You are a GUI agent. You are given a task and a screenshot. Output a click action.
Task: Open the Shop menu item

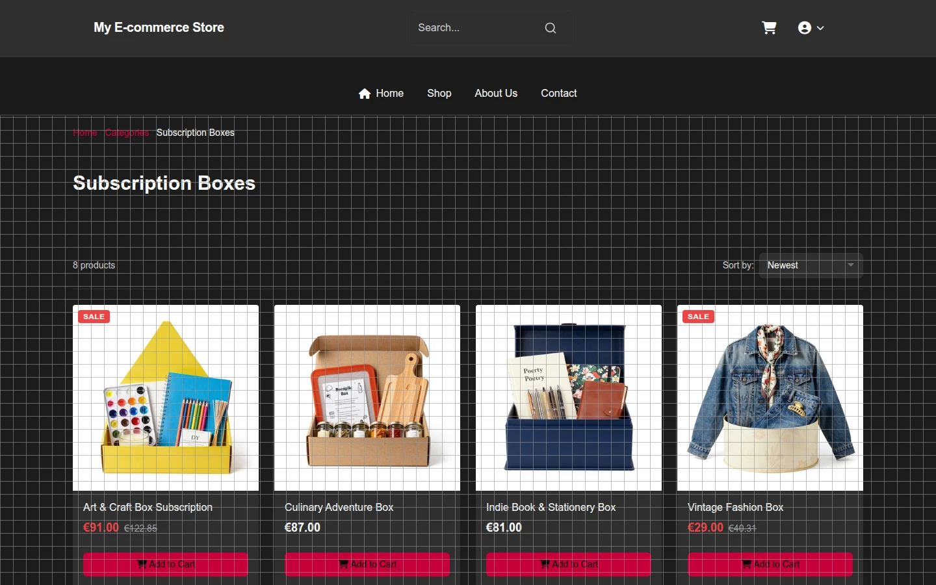click(439, 93)
